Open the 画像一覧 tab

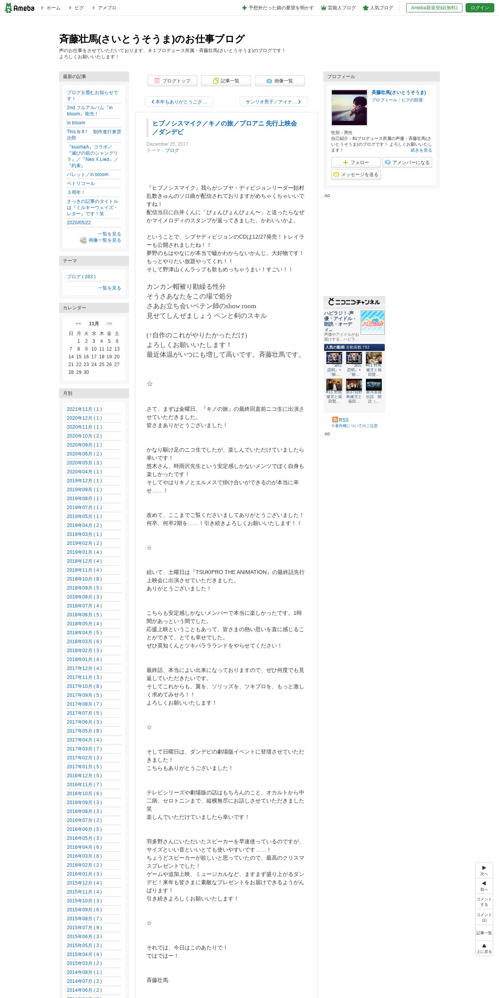280,81
